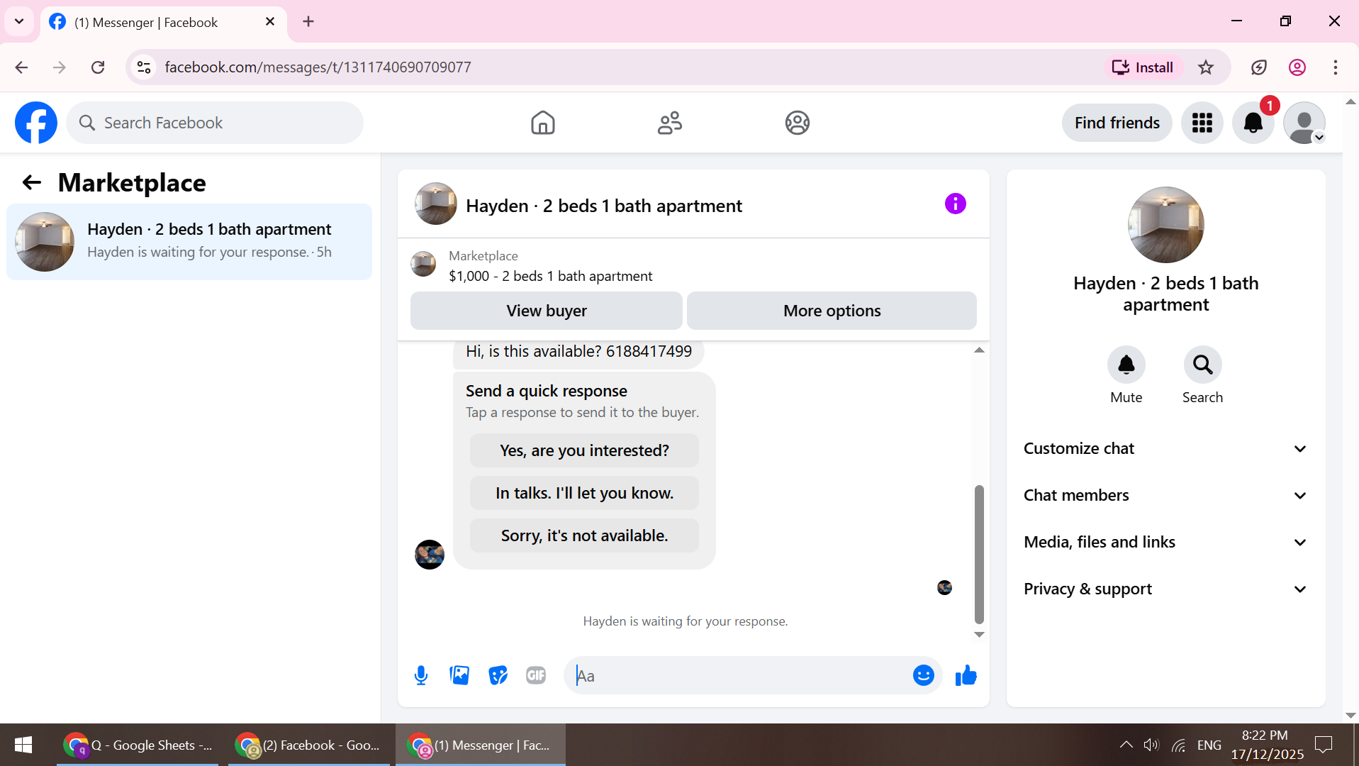Screen dimensions: 1359x766
Task: Open the performance icon in Chrome toolbar
Action: point(1259,67)
